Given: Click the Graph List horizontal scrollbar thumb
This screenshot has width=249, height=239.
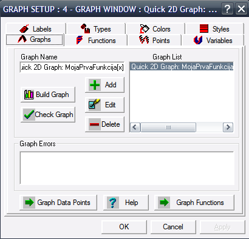Looking at the screenshot, I should 168,127.
